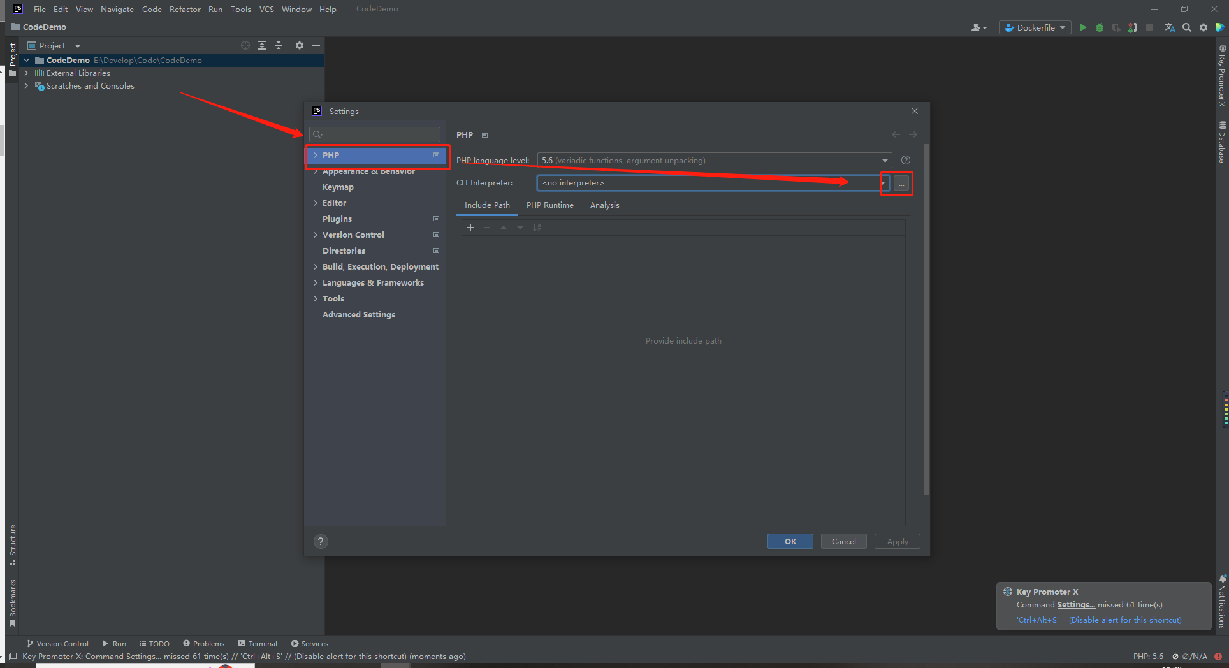Click the green Debug bug icon
Image resolution: width=1229 pixels, height=668 pixels.
[x=1099, y=27]
